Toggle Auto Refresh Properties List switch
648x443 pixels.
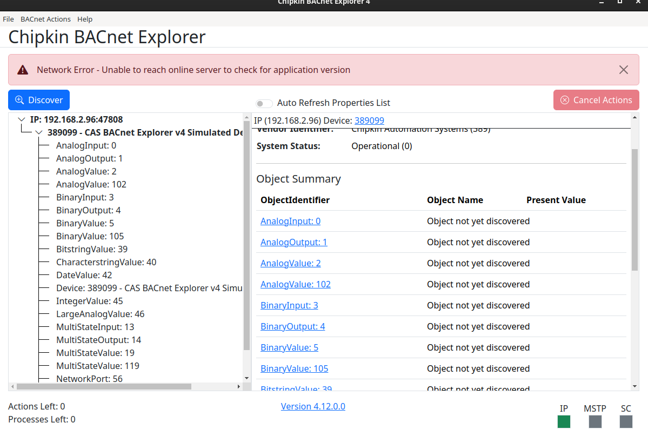click(264, 103)
